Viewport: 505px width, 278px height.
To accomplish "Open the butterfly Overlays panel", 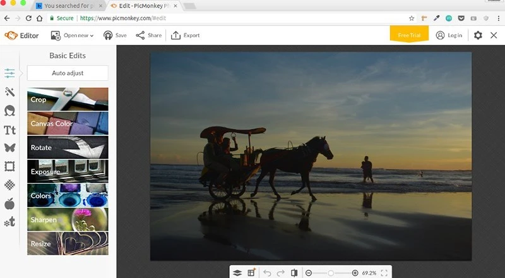I will [9, 148].
